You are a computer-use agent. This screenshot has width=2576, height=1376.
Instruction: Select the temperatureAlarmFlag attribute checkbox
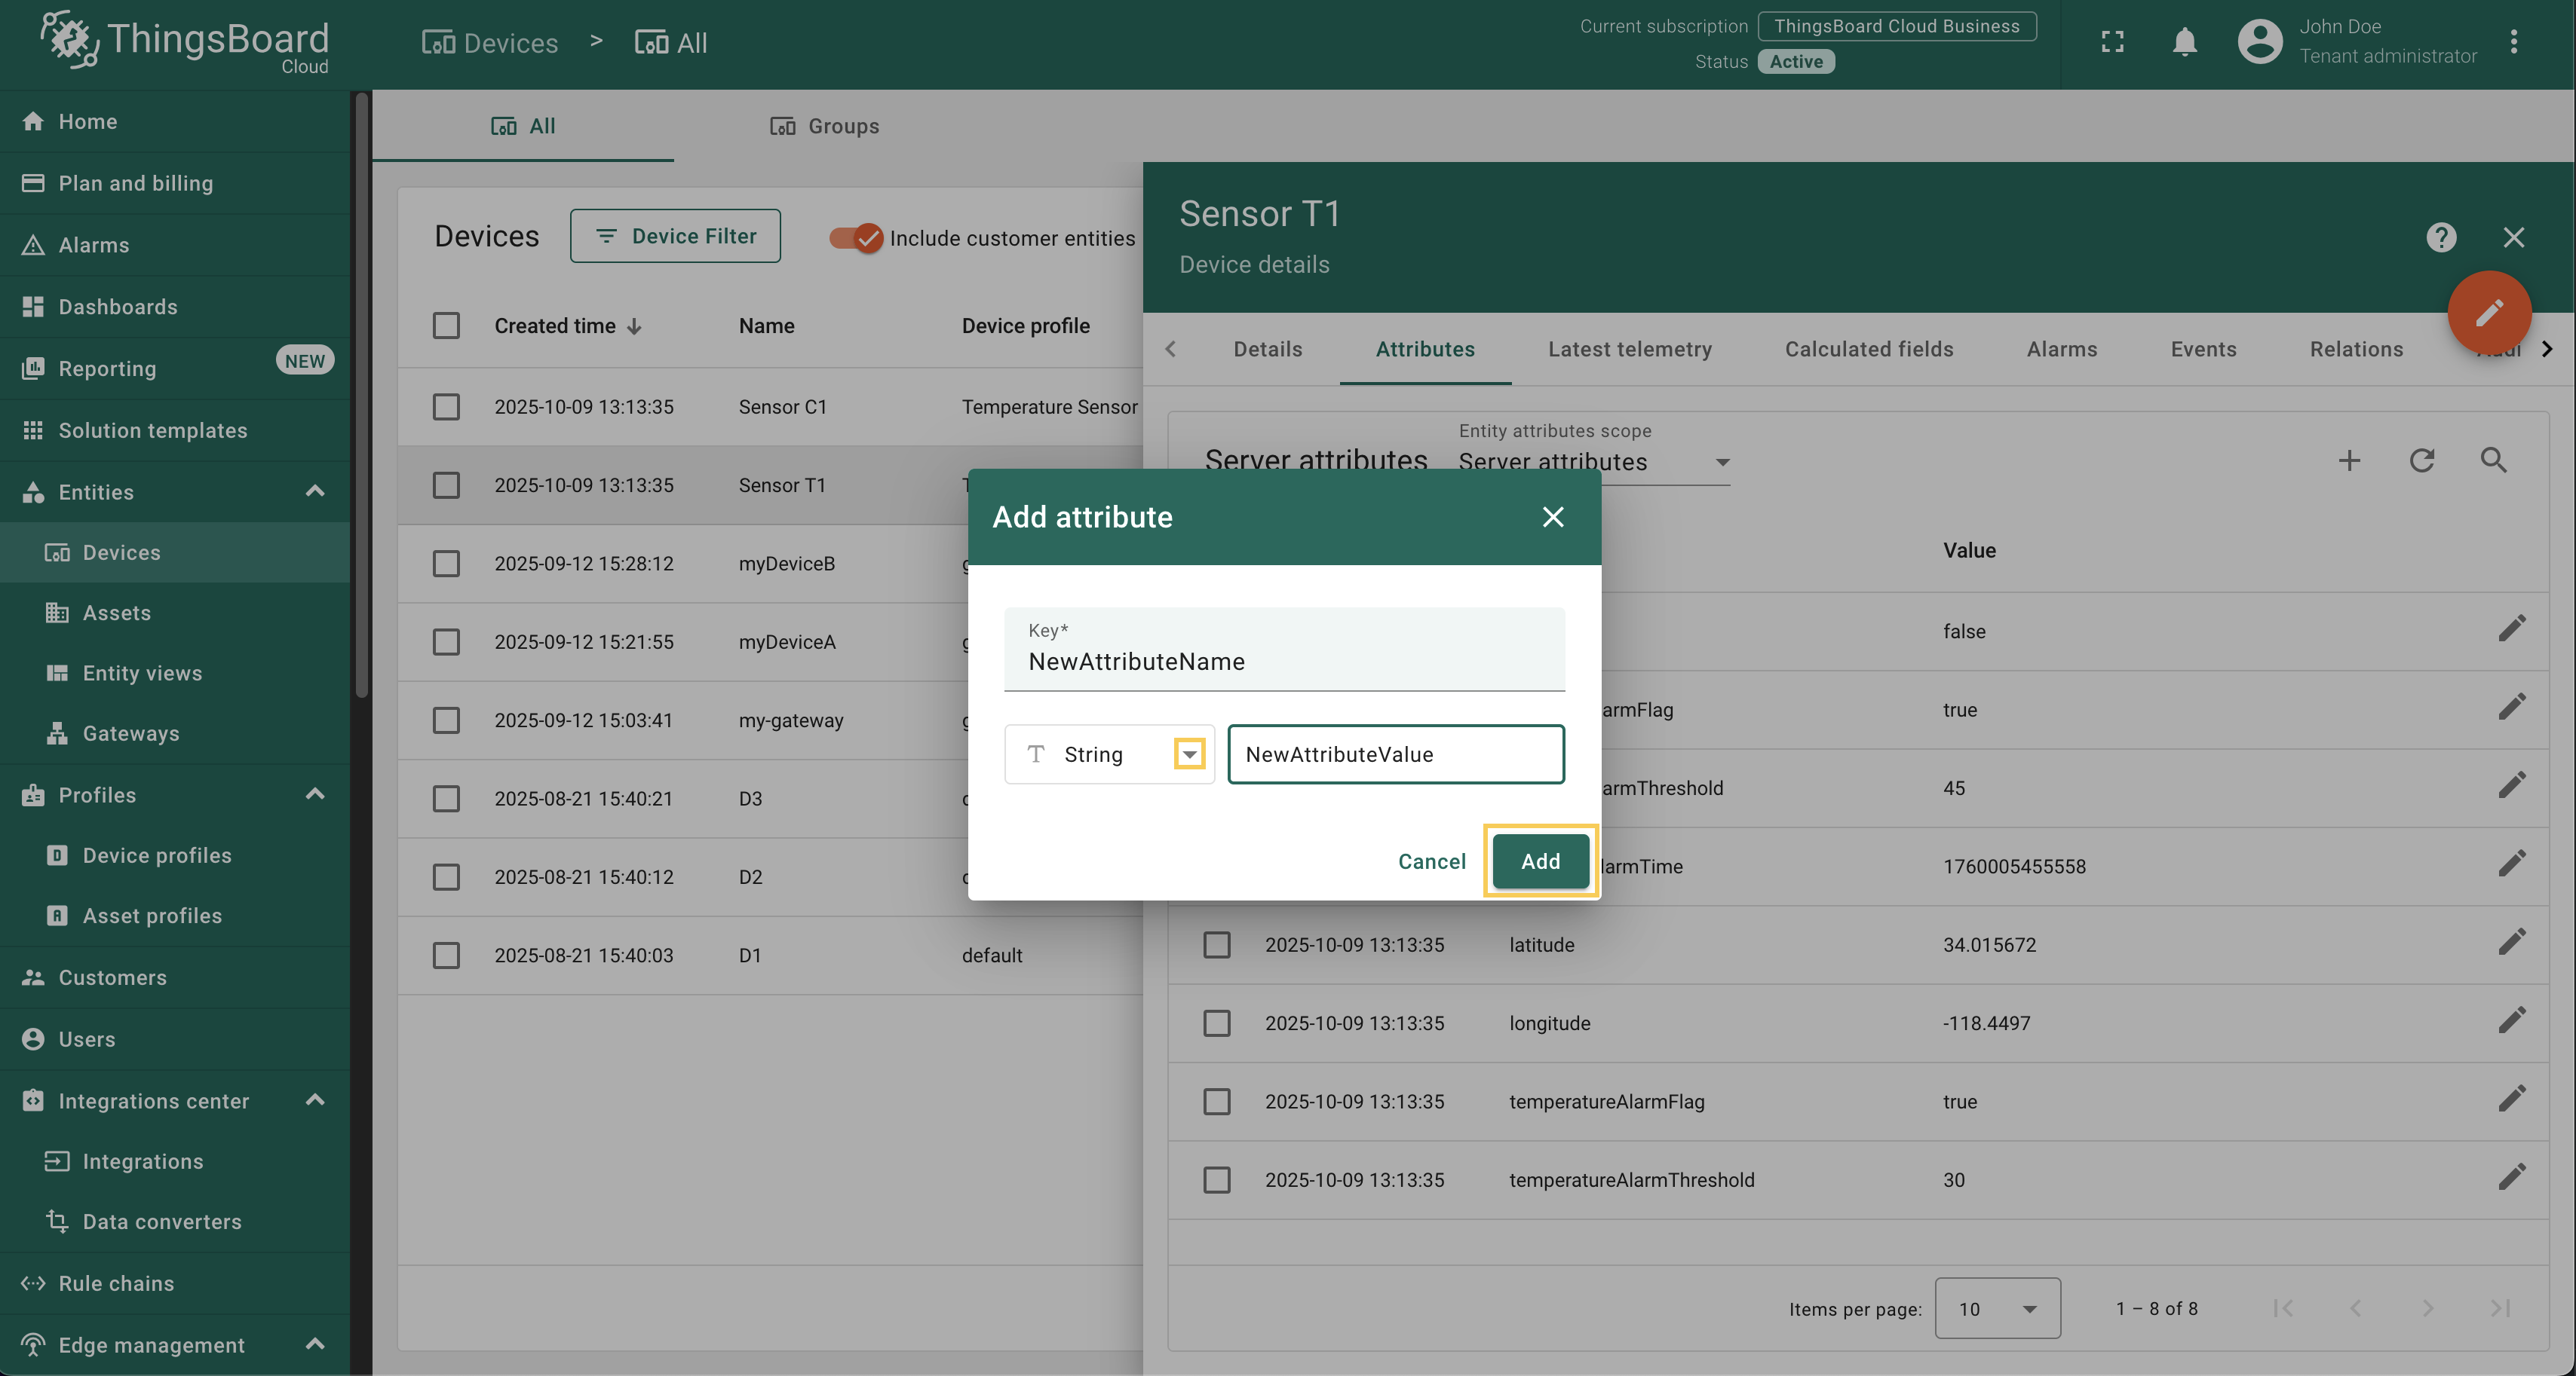point(1216,1101)
